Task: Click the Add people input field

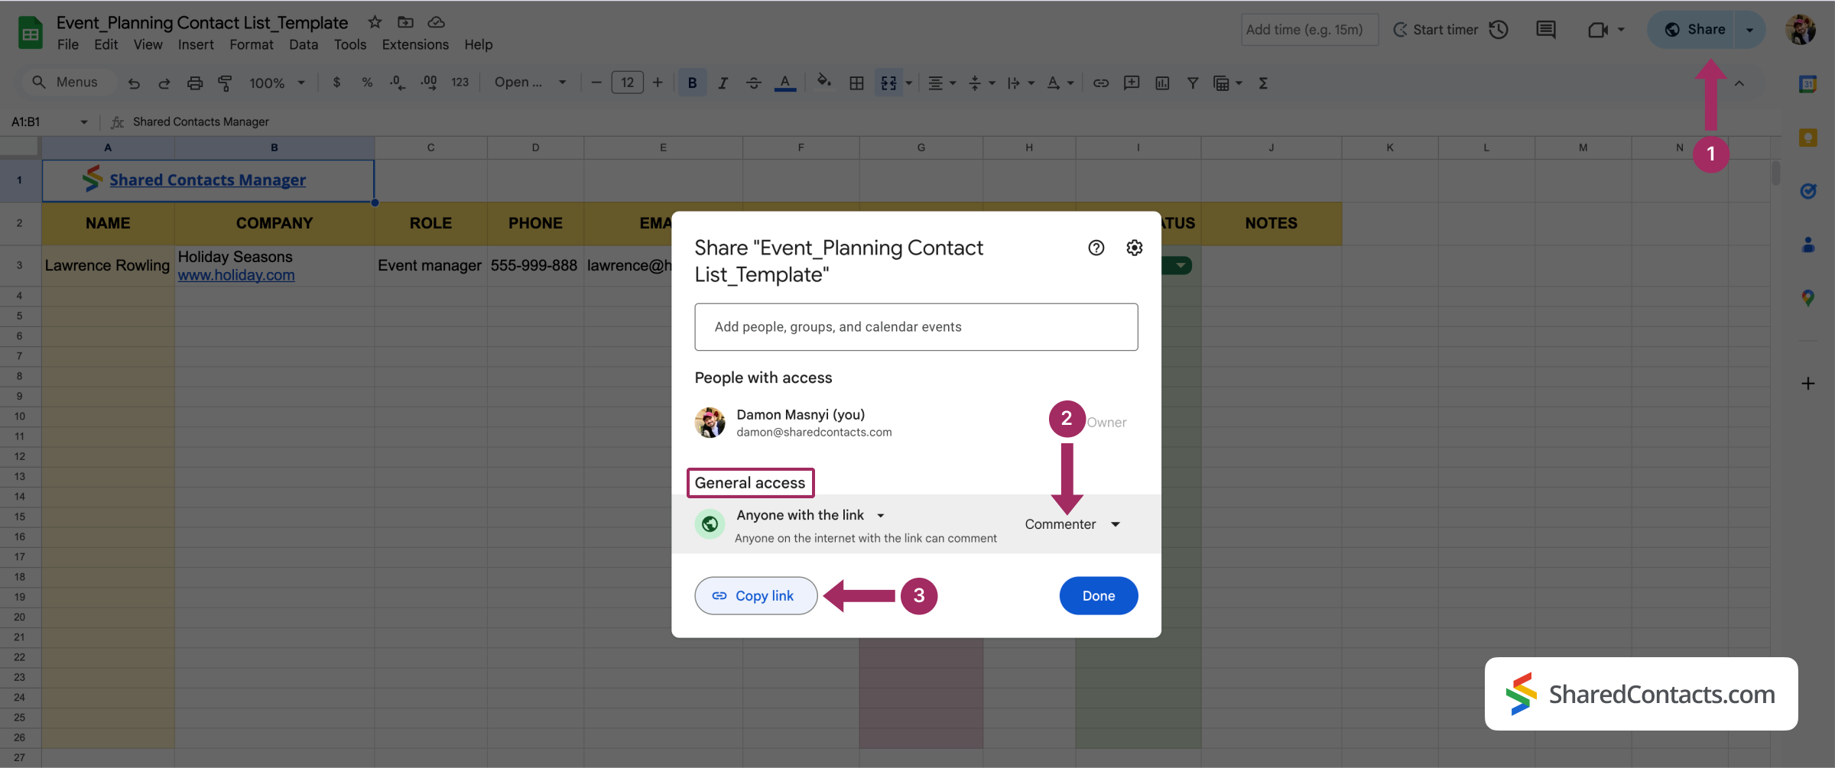Action: click(916, 327)
